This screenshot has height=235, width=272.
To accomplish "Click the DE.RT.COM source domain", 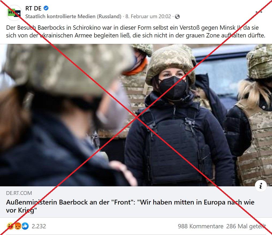I will pos(19,193).
